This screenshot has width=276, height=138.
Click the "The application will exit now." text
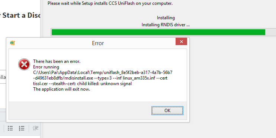(62, 89)
